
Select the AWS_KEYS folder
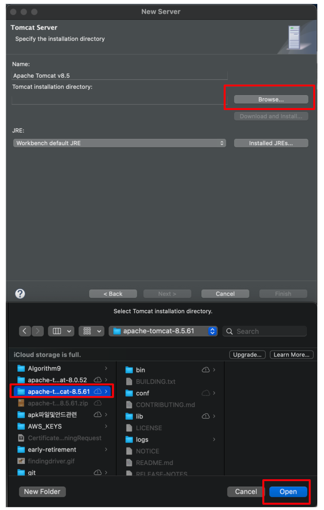(x=63, y=426)
